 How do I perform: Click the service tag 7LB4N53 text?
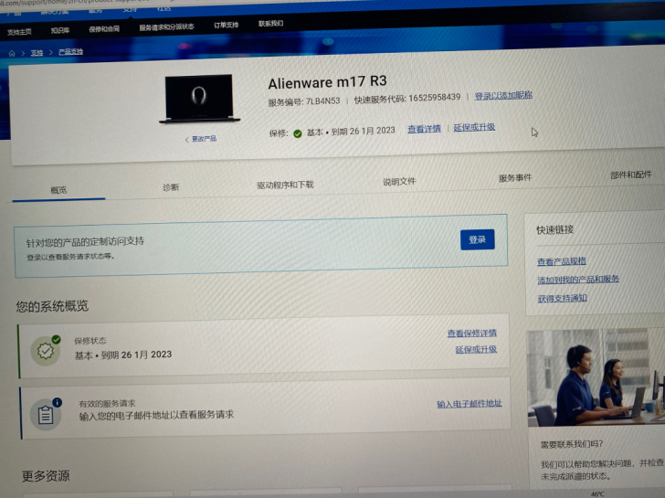coord(323,101)
